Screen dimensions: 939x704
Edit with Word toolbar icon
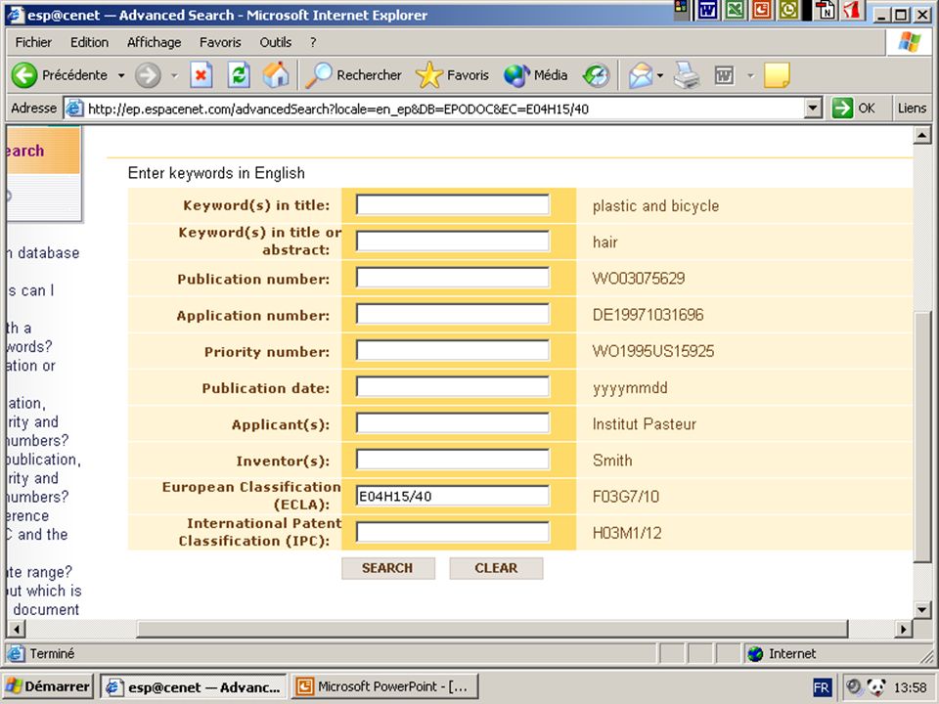coord(724,75)
